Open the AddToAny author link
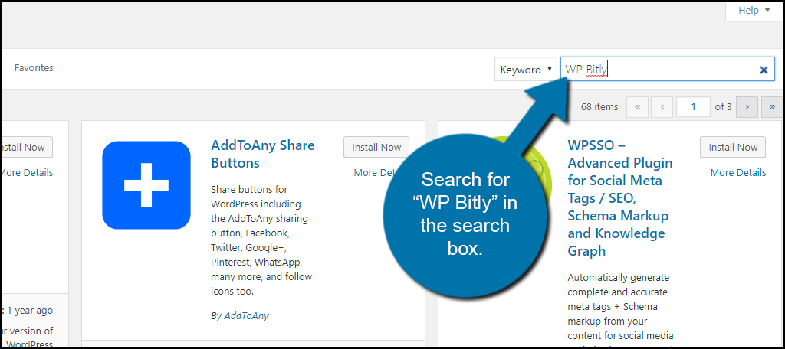 click(x=246, y=315)
